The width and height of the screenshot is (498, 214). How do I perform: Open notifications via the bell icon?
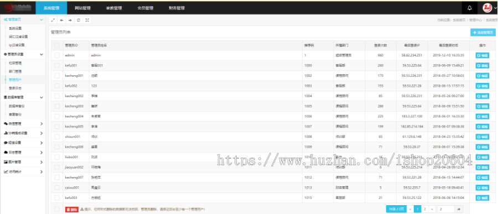click(470, 8)
